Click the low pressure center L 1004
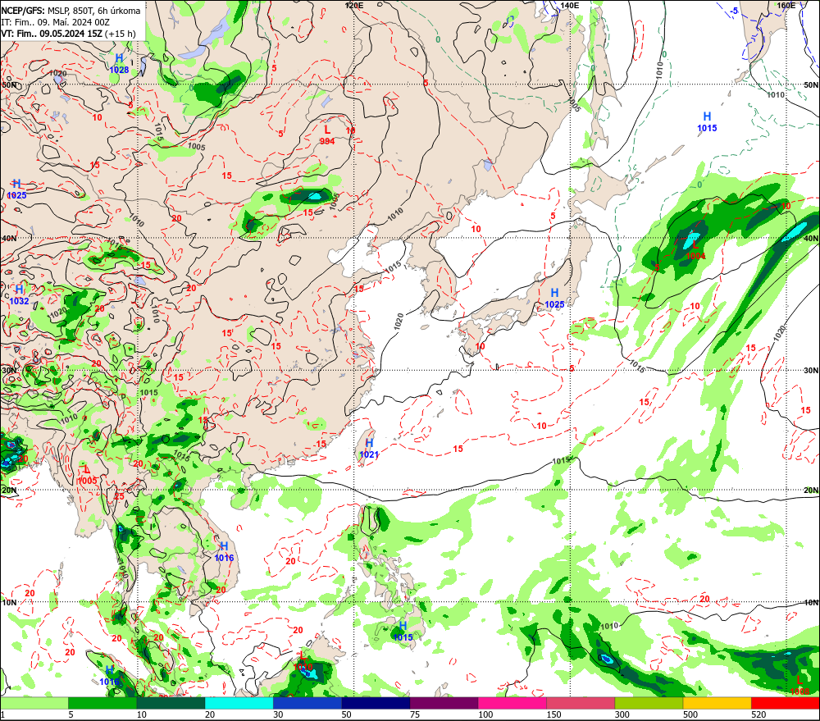This screenshot has width=820, height=721. coord(695,249)
